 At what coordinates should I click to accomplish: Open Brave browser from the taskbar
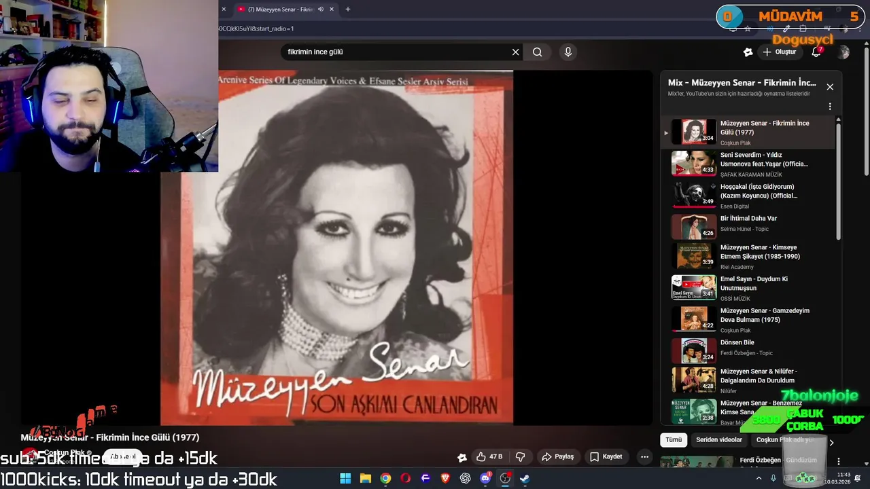click(445, 478)
